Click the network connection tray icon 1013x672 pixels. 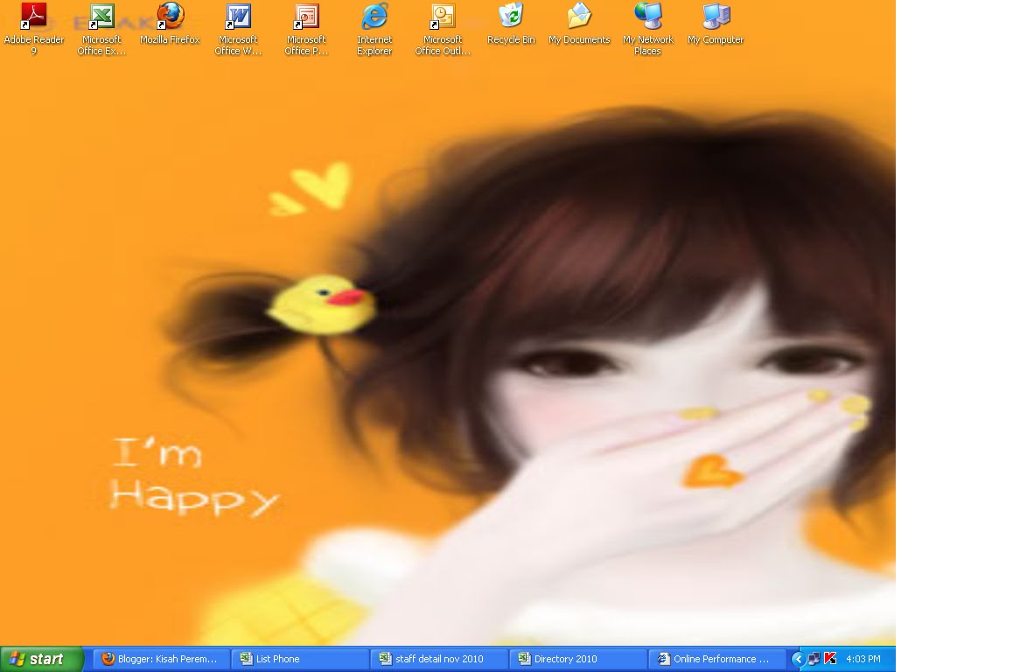pos(814,659)
